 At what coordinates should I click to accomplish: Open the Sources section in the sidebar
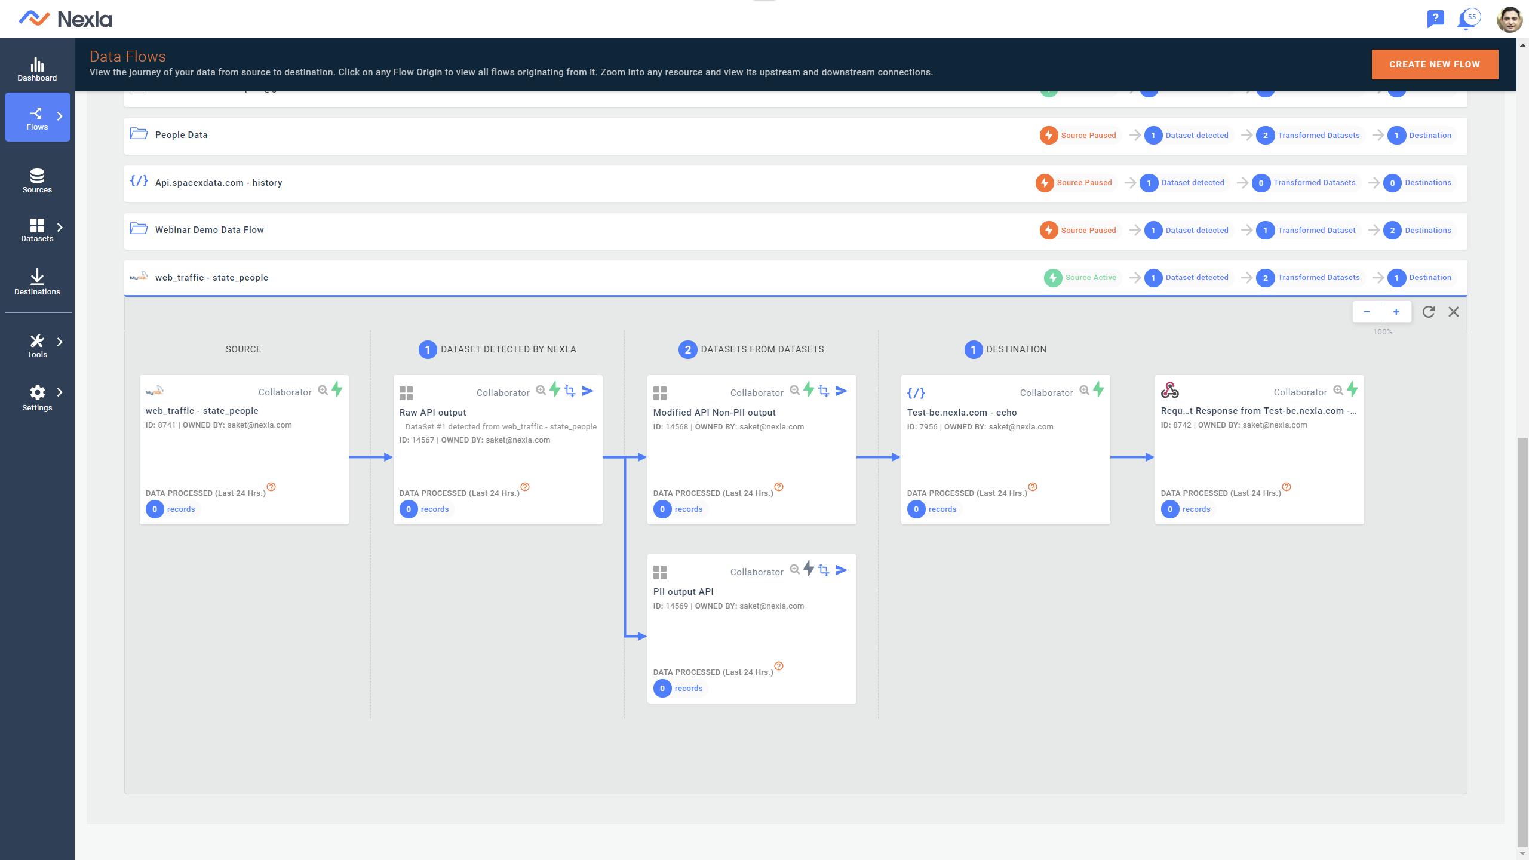[x=37, y=180]
